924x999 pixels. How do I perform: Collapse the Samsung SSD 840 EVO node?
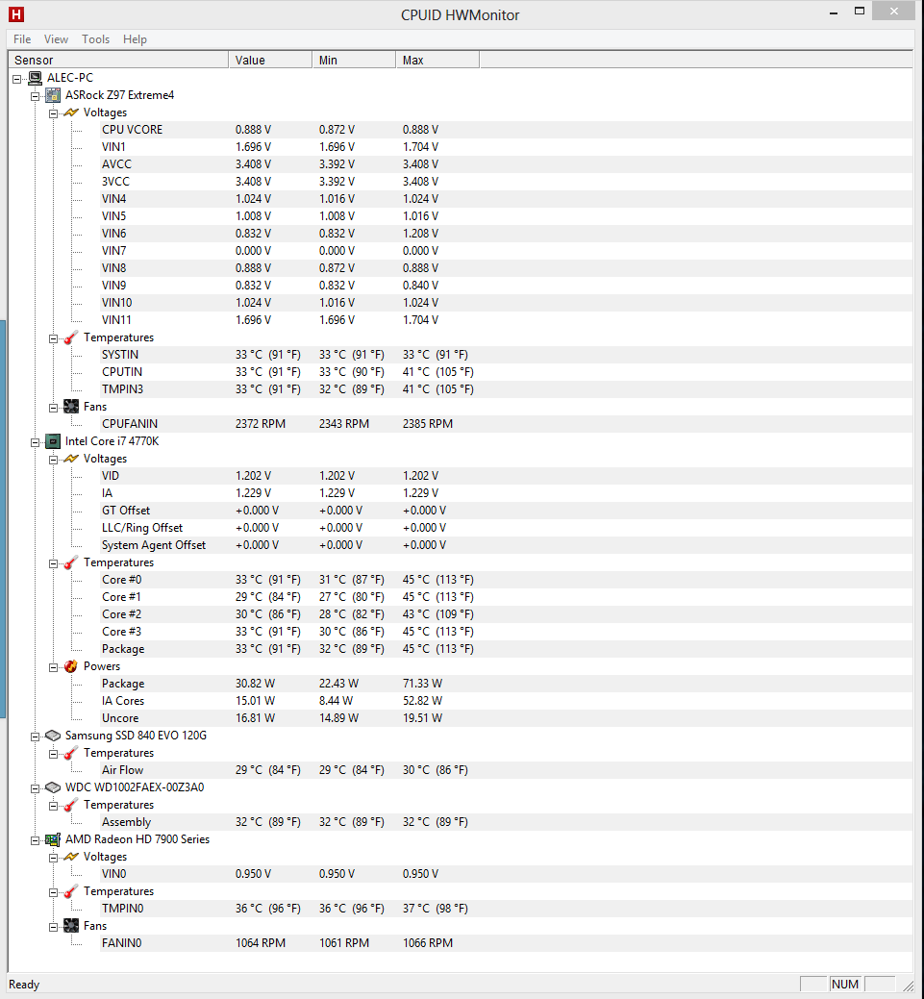pos(35,737)
